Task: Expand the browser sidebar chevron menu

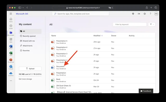Action: [x=23, y=8]
